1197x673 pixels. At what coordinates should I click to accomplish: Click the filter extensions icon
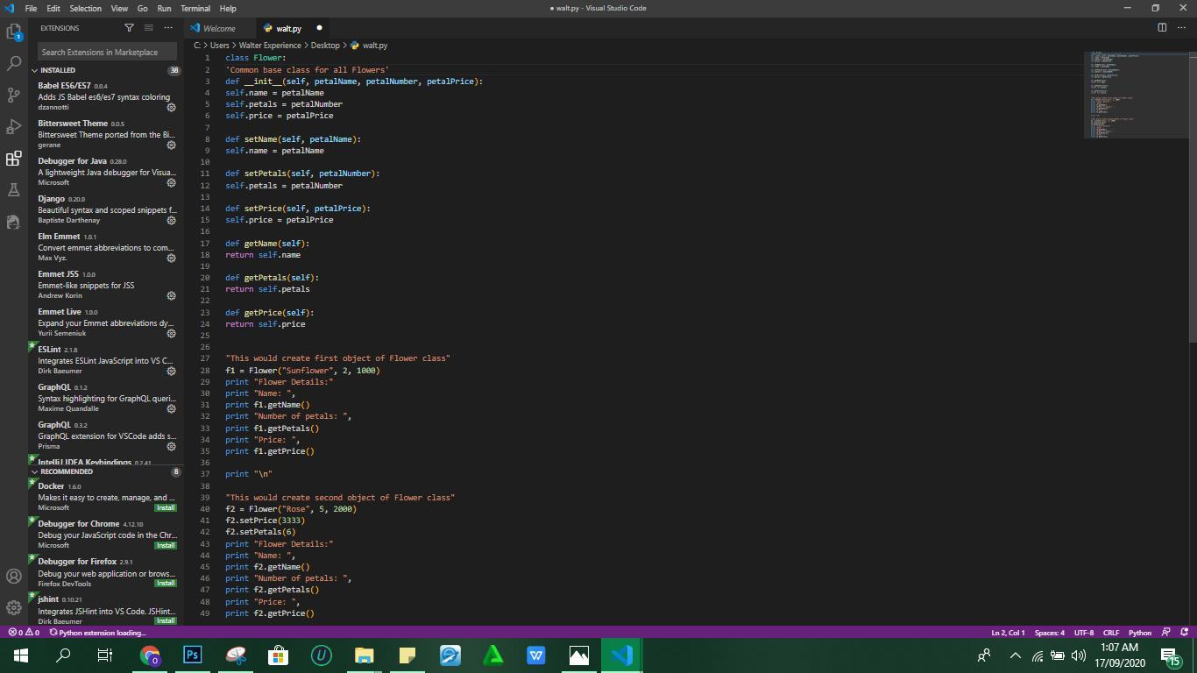130,28
